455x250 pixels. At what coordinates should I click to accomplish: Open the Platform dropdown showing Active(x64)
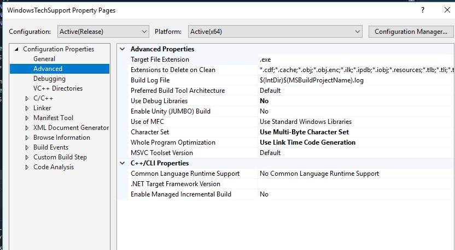coord(275,32)
